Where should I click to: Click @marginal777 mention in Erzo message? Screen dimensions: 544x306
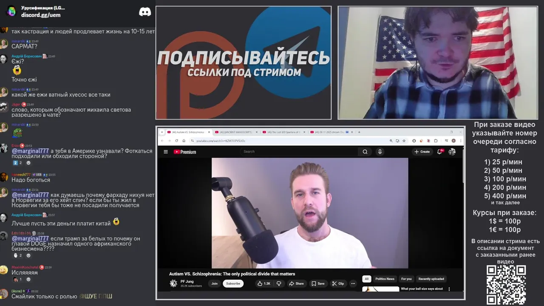point(30,151)
